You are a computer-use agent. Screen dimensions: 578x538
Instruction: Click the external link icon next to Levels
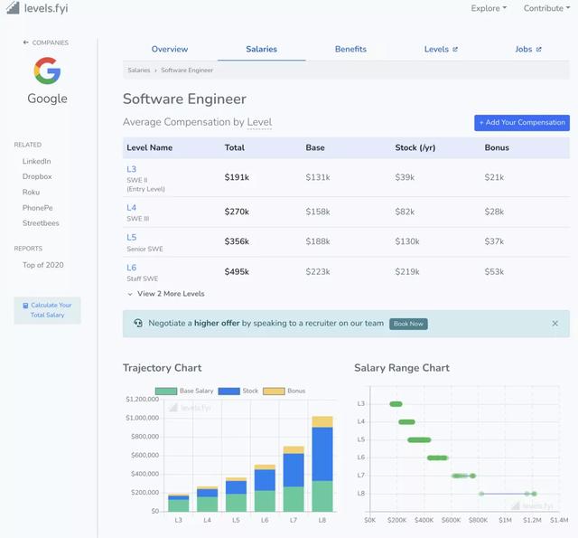click(455, 49)
